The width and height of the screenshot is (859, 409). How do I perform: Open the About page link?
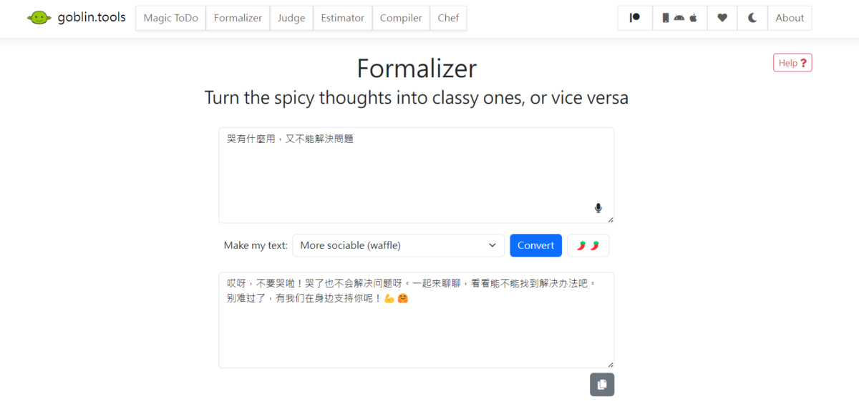[x=790, y=18]
